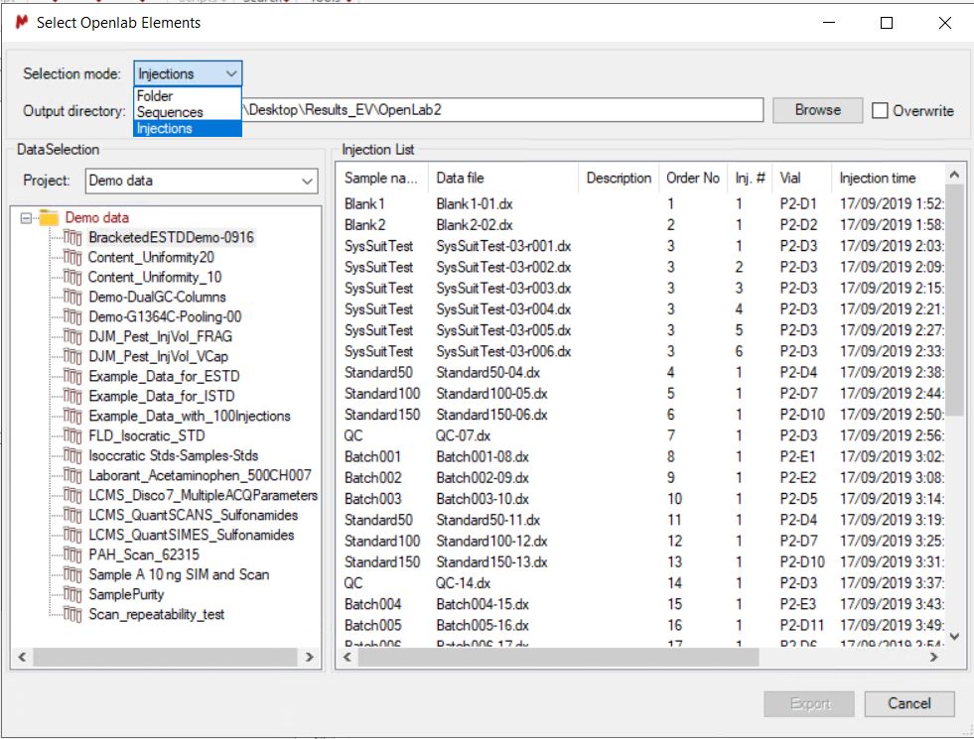Select the SysSuitTest-03-r001.dx data file
Viewport: 974px width, 739px height.
(503, 246)
